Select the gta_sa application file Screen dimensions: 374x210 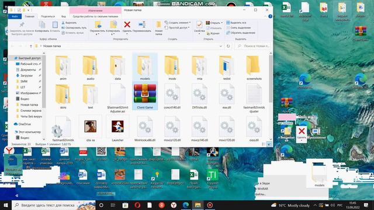click(91, 129)
